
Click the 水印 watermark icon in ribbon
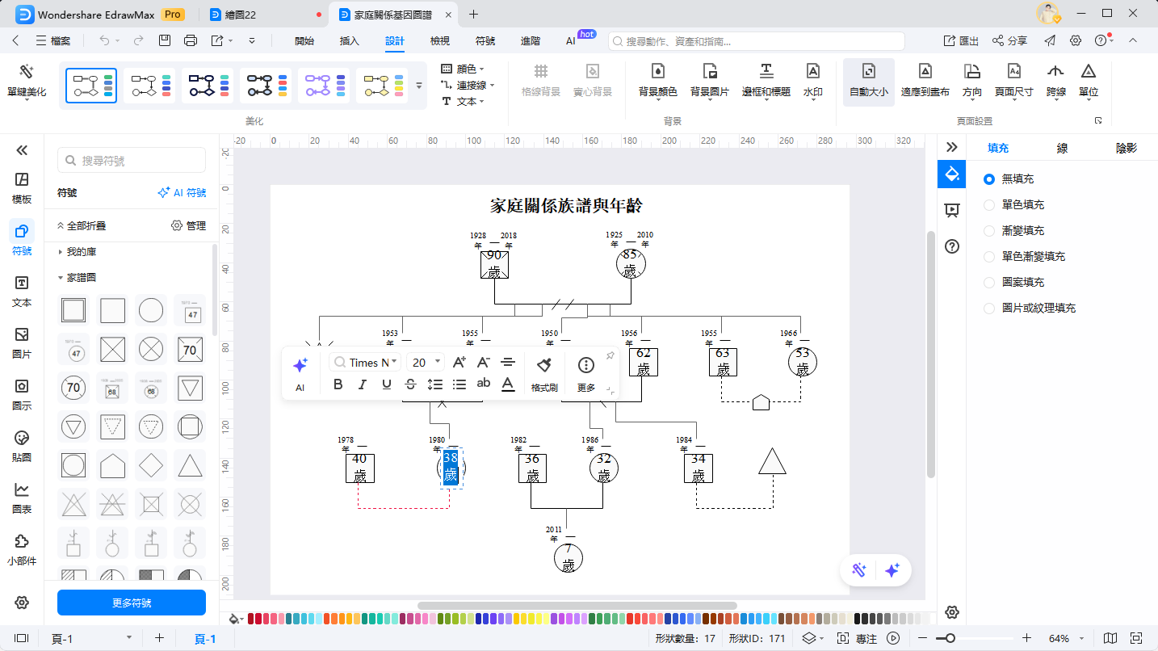tap(812, 82)
